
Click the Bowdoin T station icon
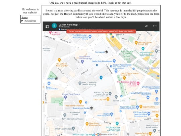tap(57, 79)
